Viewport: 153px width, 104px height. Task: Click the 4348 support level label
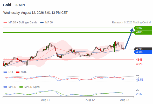139,60
